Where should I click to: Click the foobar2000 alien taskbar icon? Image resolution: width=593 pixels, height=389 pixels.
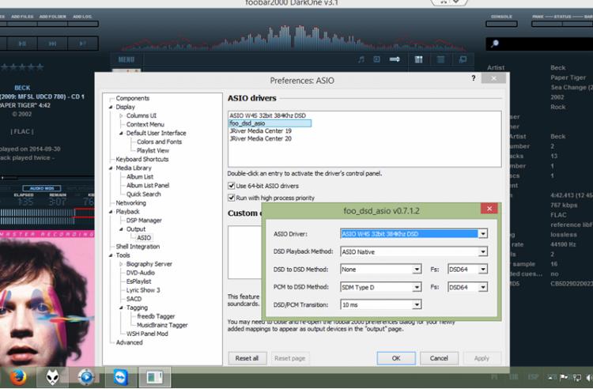coord(52,377)
